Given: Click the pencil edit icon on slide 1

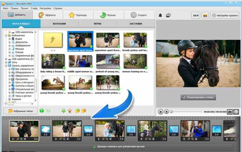Looking at the screenshot, I should pos(18,139).
